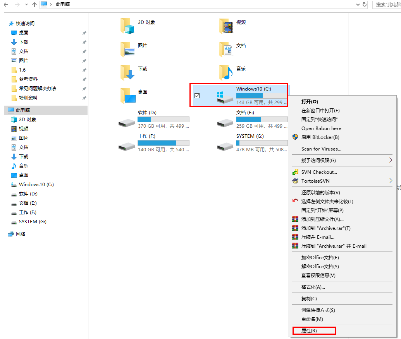Viewport: 401px width, 339px height.
Task: Click the BitLocker shield icon in context menu
Action: (295, 137)
